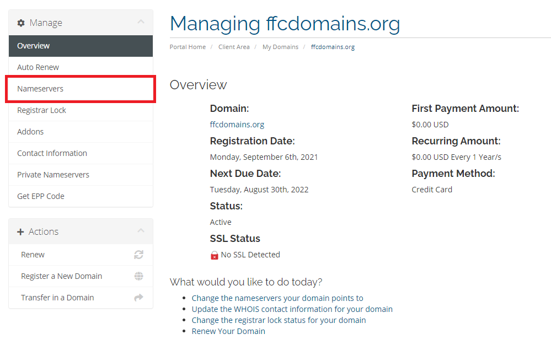Click the My Domains breadcrumb link
Screen dimensions: 551x361
click(280, 47)
